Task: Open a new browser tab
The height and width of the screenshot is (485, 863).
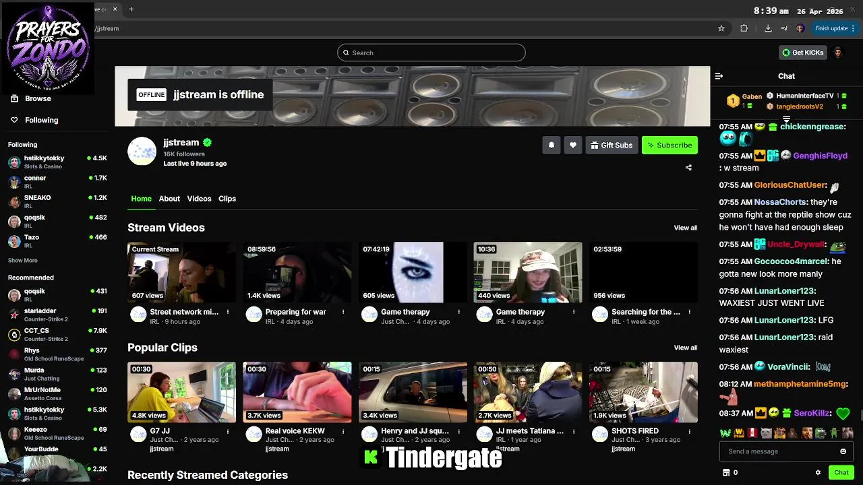Action: (x=131, y=9)
